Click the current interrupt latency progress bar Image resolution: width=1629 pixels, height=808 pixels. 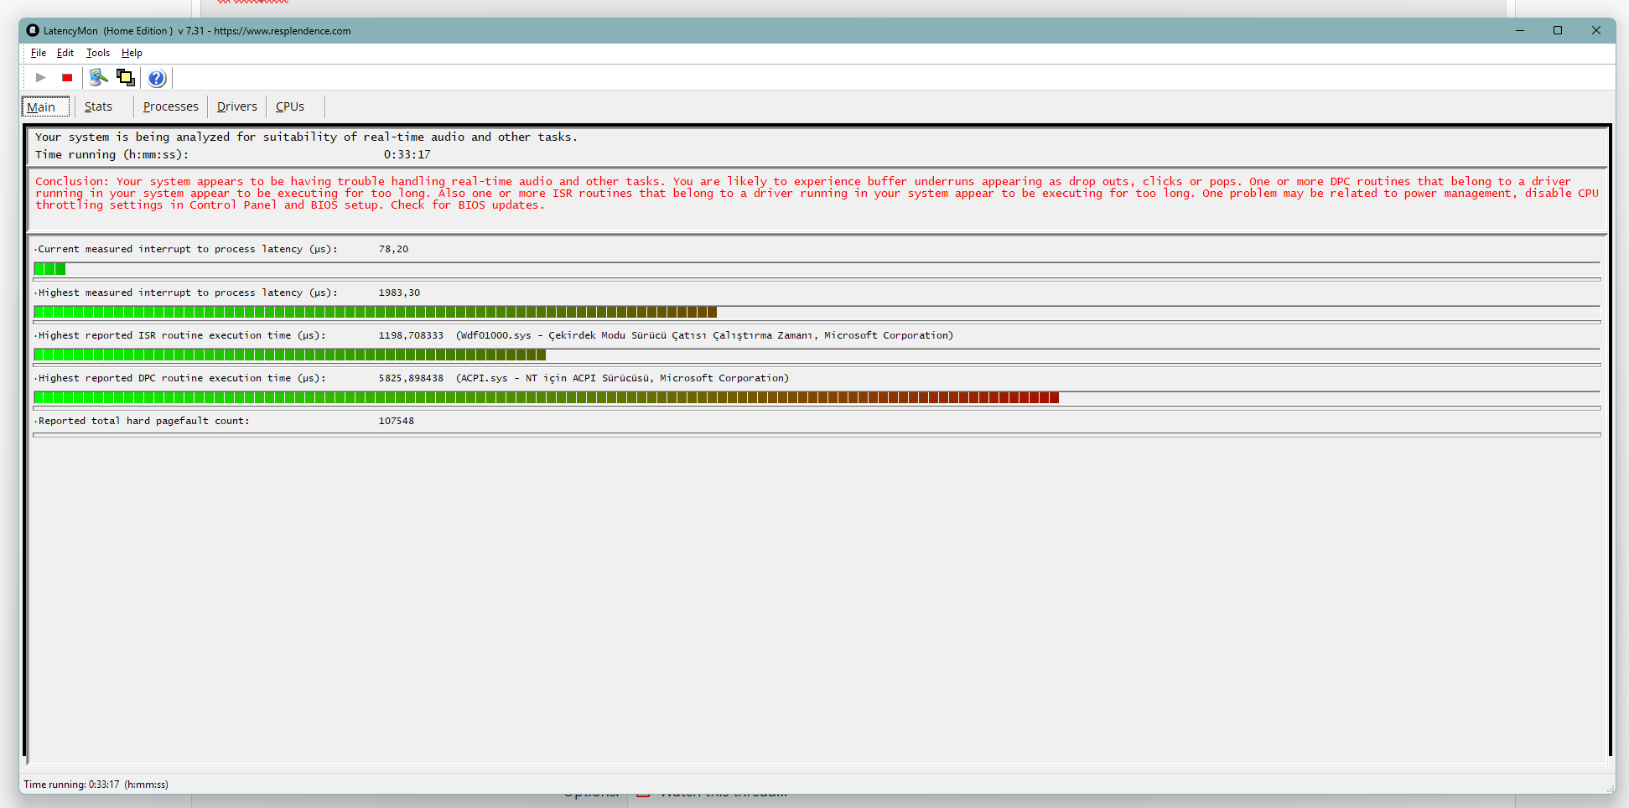click(x=817, y=269)
